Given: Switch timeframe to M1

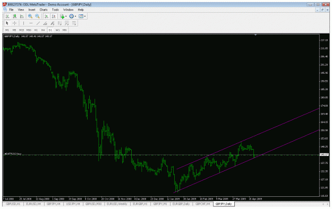Looking at the screenshot, I should 7,30.
